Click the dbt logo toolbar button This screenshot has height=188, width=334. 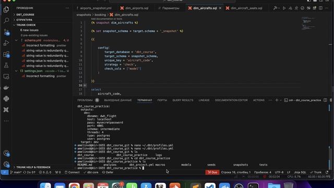tap(296, 8)
